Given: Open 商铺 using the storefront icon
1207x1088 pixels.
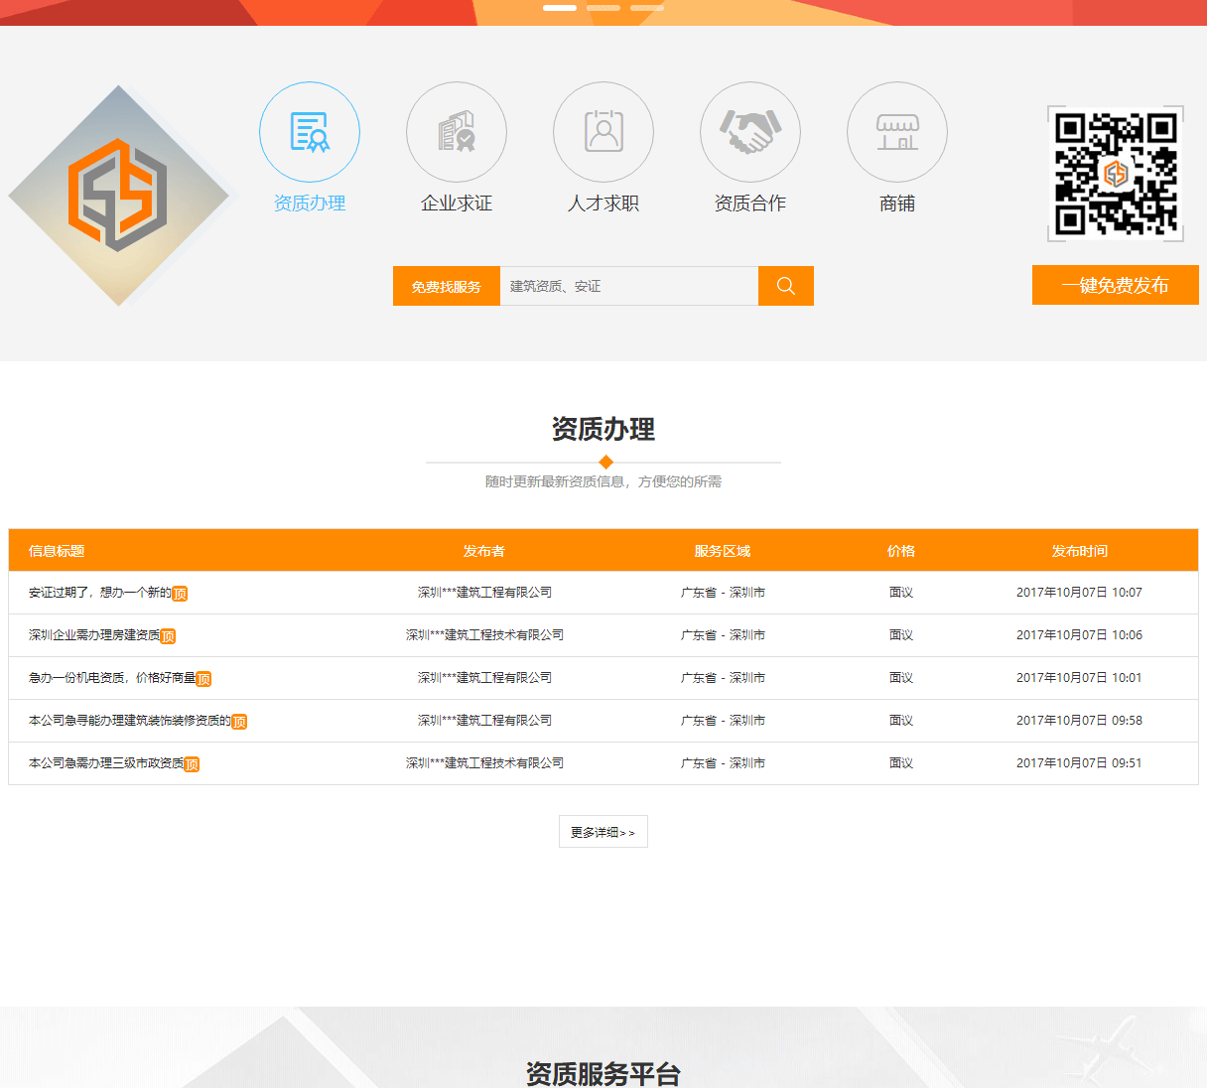Looking at the screenshot, I should click(896, 131).
